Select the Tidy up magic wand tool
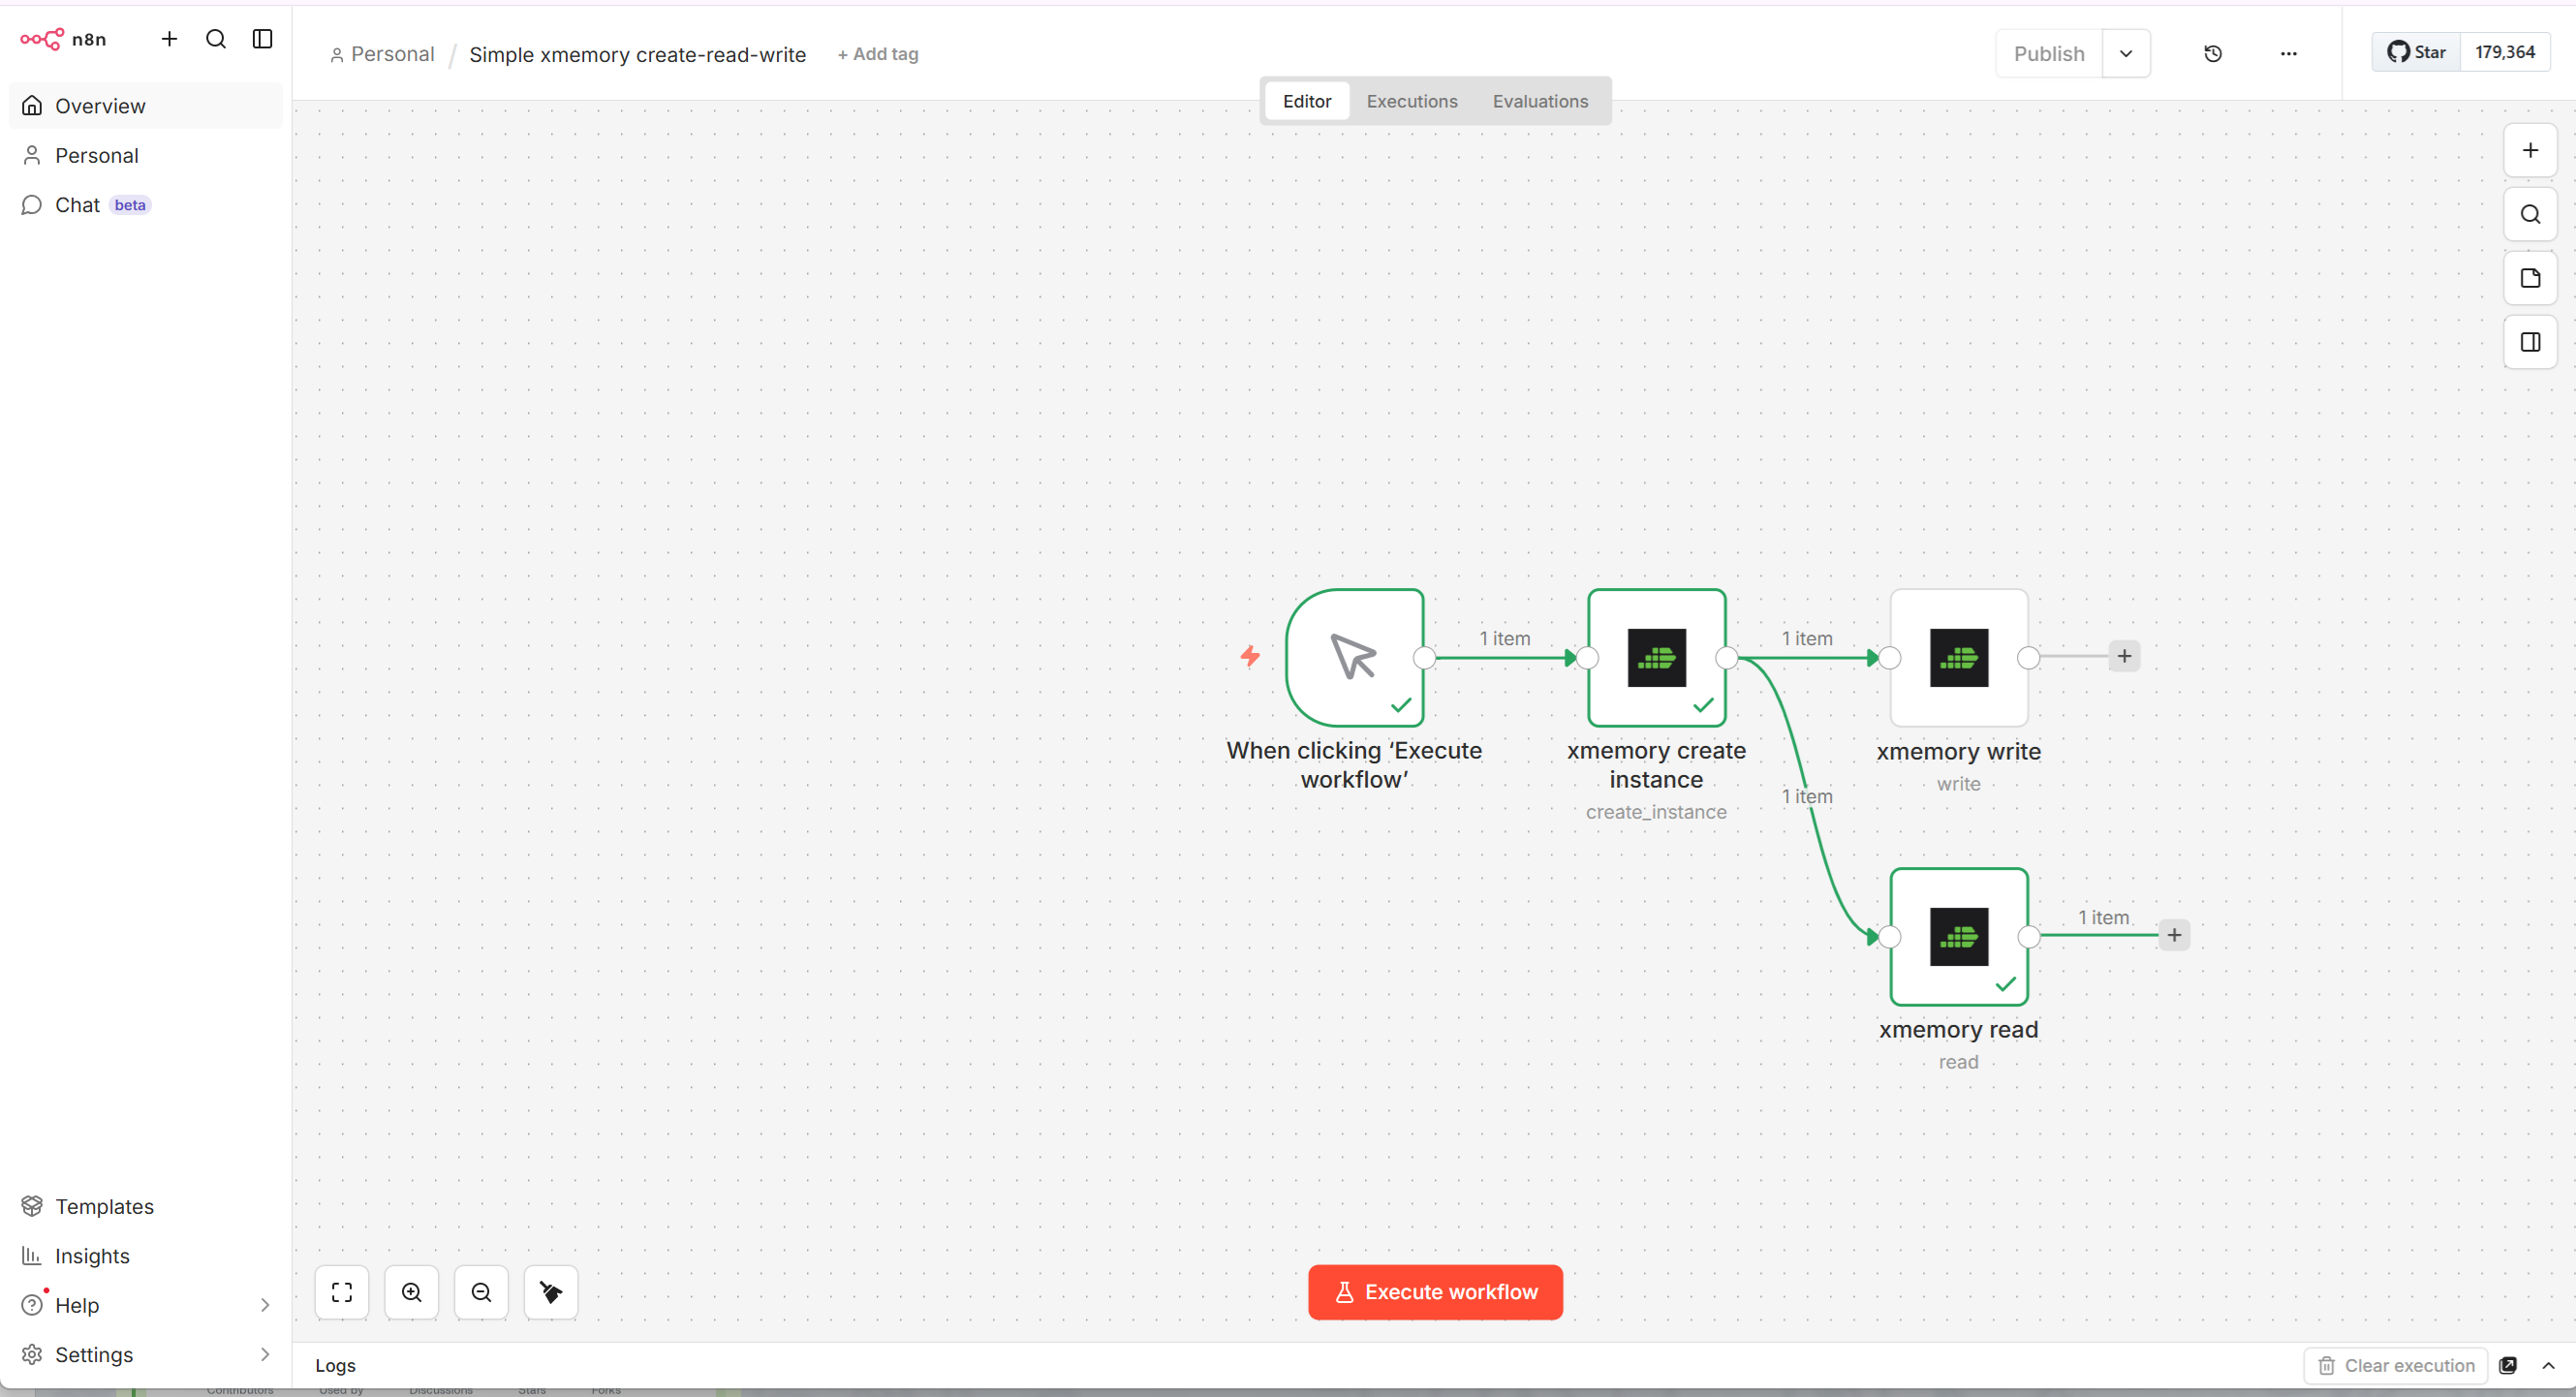The height and width of the screenshot is (1397, 2576). tap(550, 1292)
